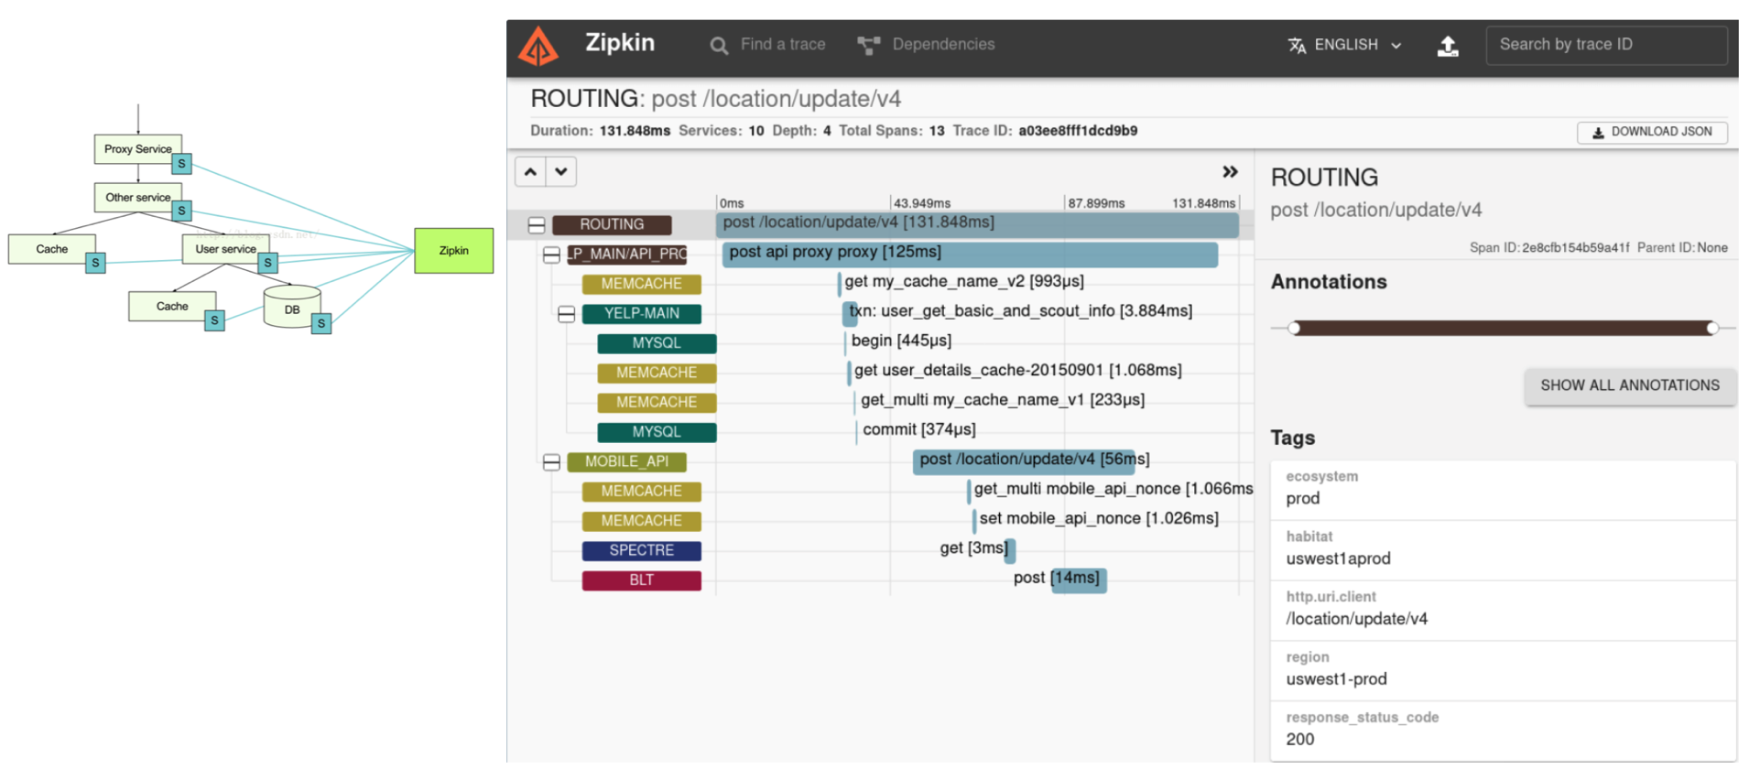
Task: Click the DOWNLOAD JSON button
Action: (1652, 132)
